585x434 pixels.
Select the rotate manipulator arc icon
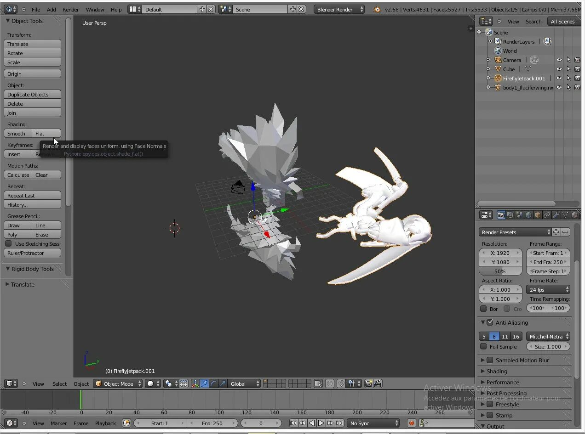(213, 383)
